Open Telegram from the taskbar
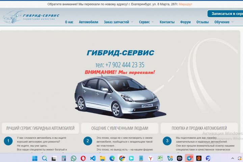The image size is (243, 162). [189, 158]
